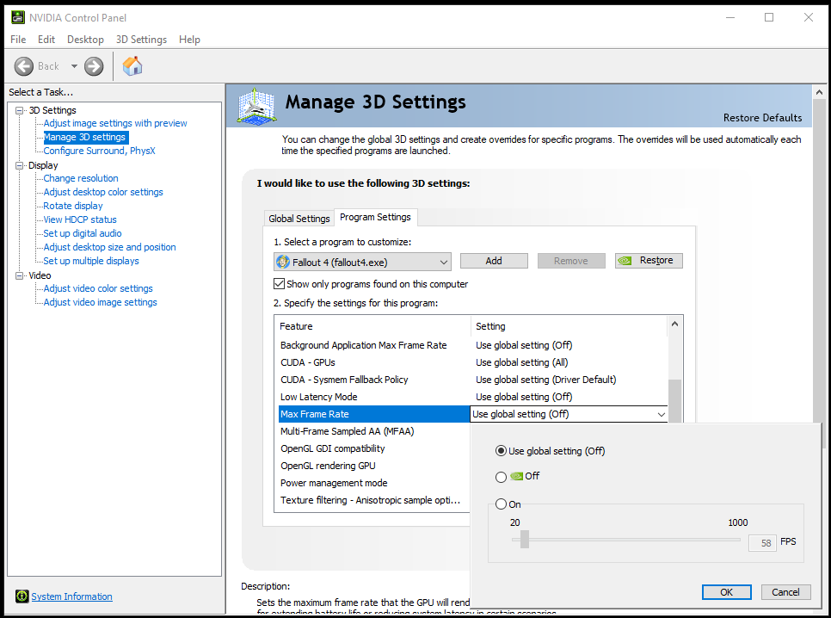This screenshot has height=618, width=831.
Task: Select the 'On' radio button for Max Frame Rate
Action: [x=502, y=504]
